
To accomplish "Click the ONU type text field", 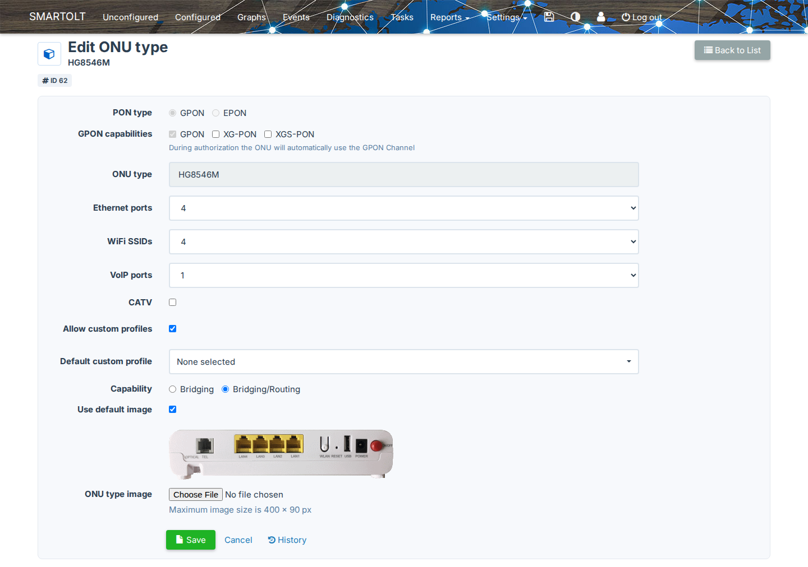I will (404, 175).
